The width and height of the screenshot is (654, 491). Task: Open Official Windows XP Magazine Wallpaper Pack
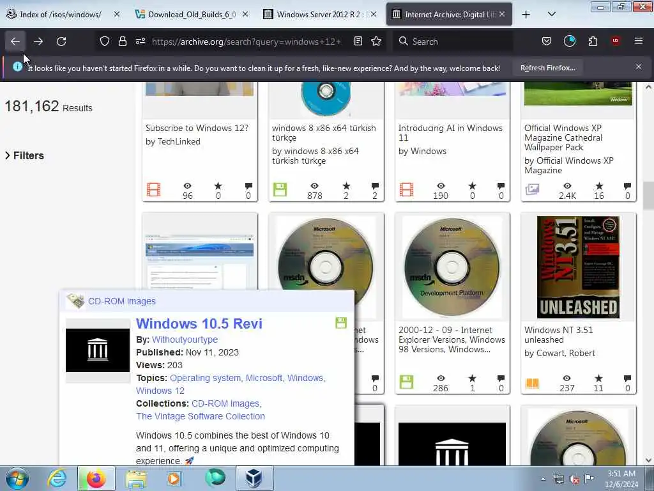click(563, 137)
